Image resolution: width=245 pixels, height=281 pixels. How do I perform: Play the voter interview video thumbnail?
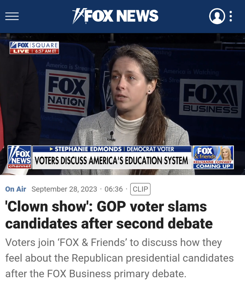click(x=123, y=104)
